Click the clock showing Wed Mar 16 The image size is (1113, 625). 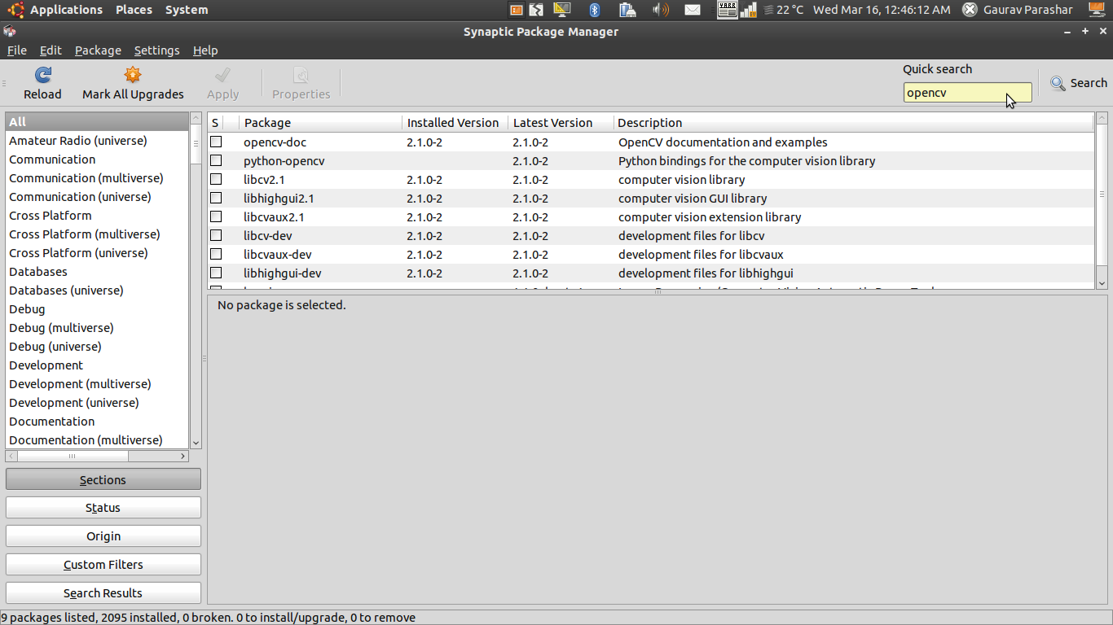point(882,10)
